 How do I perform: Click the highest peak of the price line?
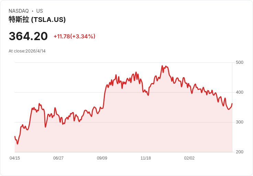click(x=162, y=66)
